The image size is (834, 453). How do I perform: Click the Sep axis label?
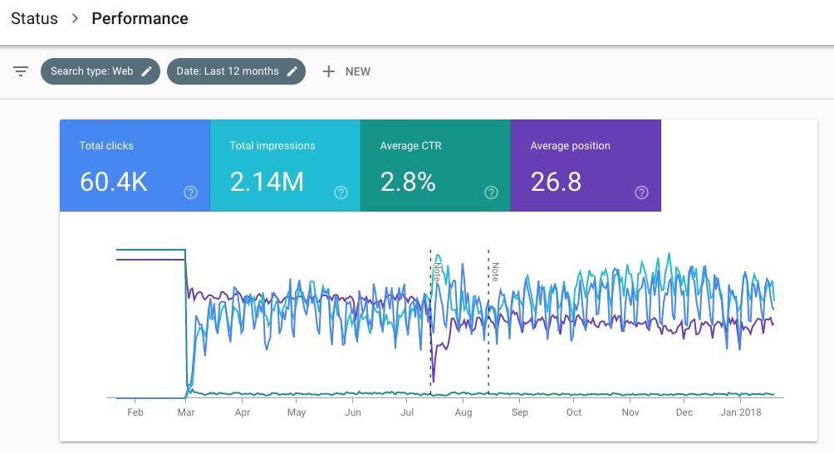click(x=520, y=412)
